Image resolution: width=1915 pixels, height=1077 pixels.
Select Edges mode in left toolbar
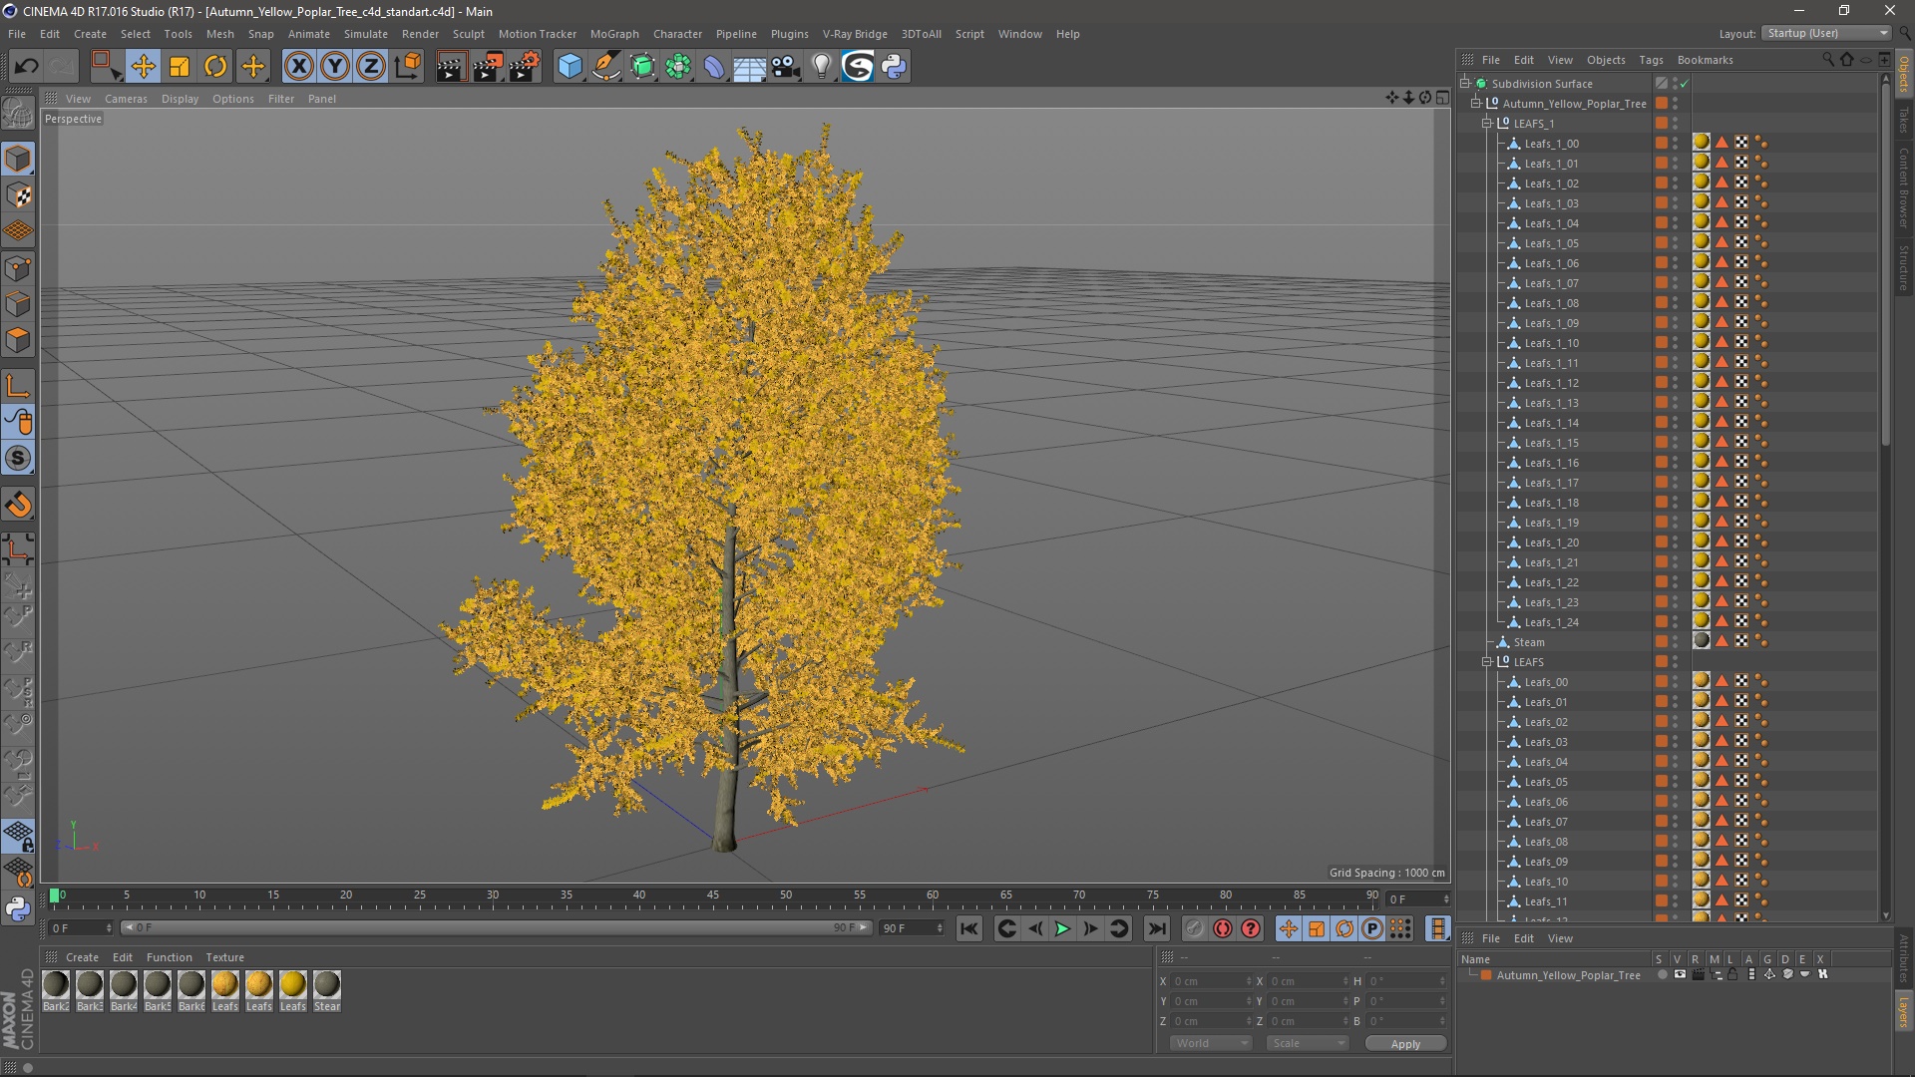click(18, 304)
